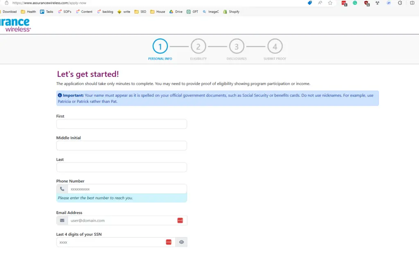Open the SOP's bookmark
The height and width of the screenshot is (254, 419).
coord(65,12)
